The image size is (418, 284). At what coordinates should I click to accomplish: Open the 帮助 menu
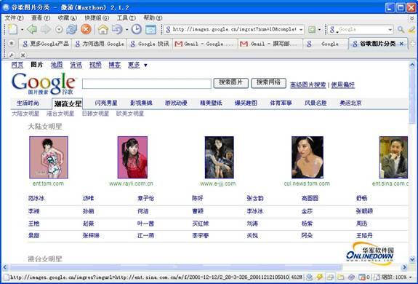coord(153,18)
